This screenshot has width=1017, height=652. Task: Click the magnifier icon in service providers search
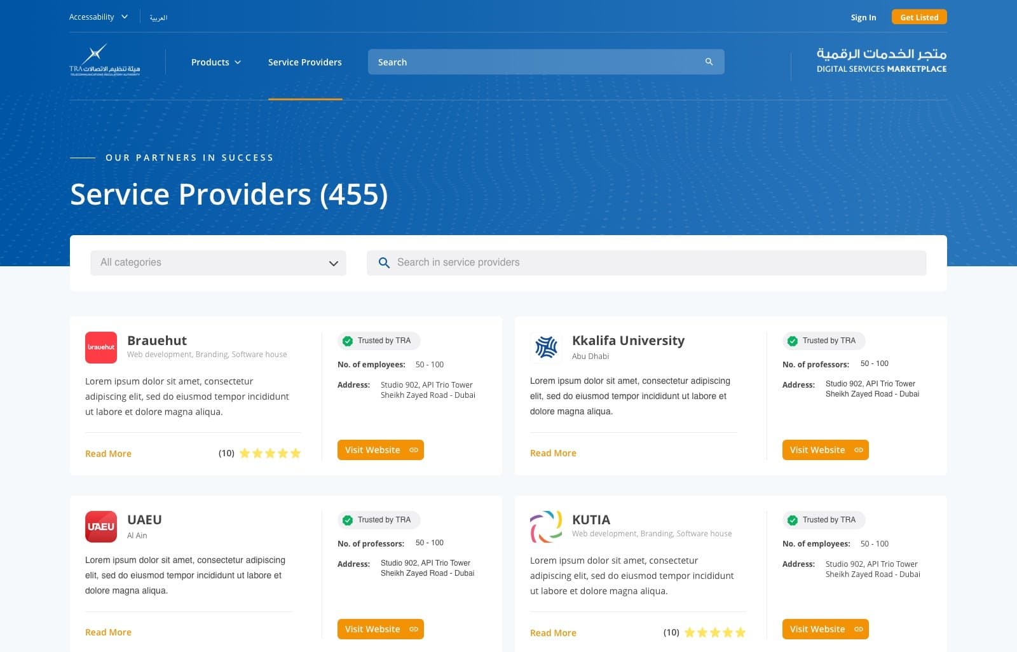384,262
